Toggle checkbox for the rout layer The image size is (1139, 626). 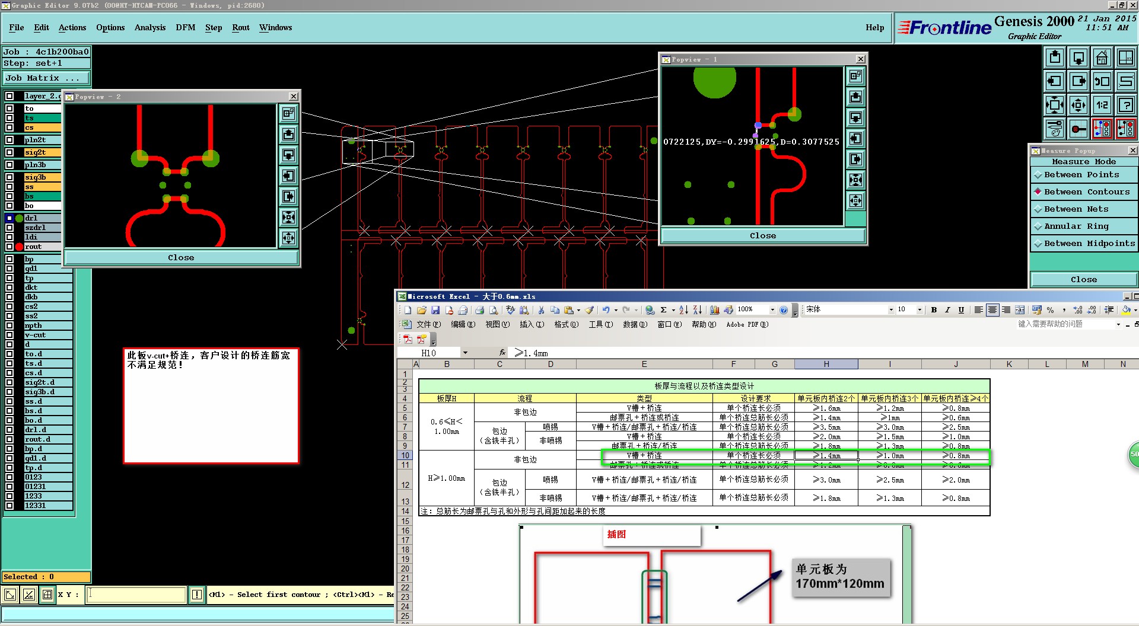point(9,247)
